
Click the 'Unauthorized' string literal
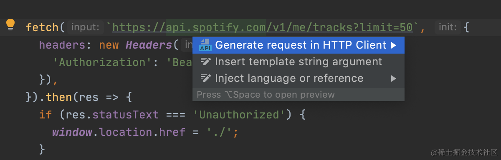click(239, 115)
